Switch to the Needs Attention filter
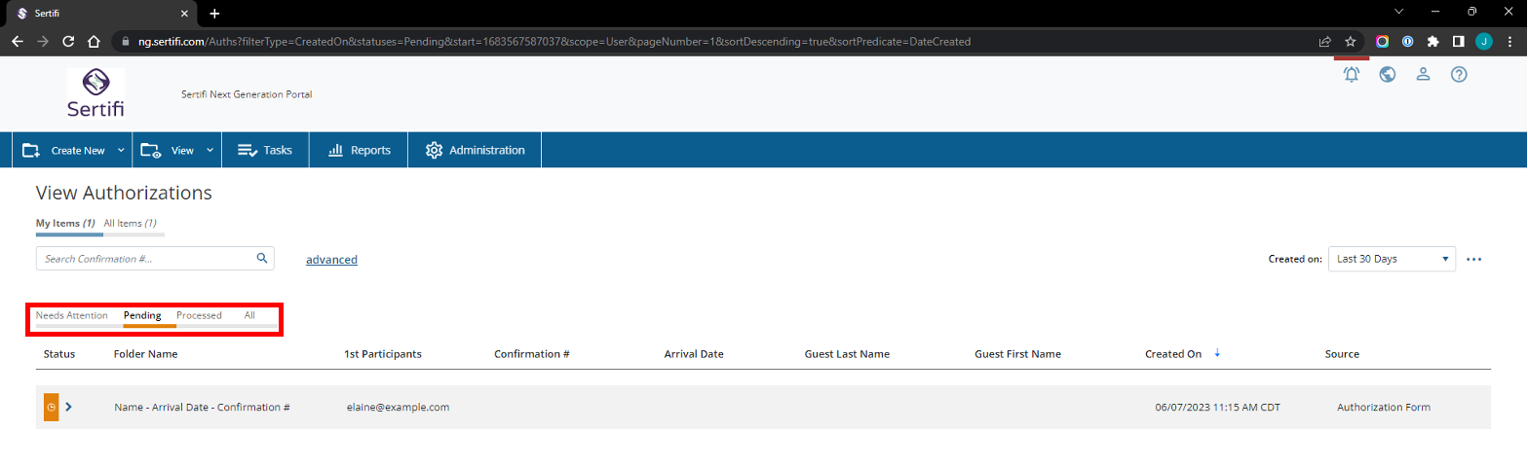The image size is (1528, 467). [x=72, y=315]
